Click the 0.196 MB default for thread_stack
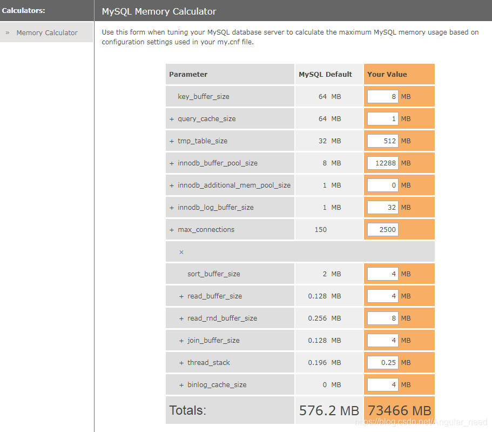The height and width of the screenshot is (432, 492). (325, 363)
